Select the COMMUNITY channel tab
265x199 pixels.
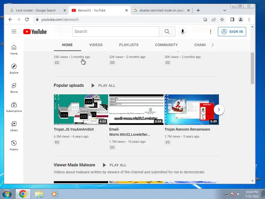[166, 45]
